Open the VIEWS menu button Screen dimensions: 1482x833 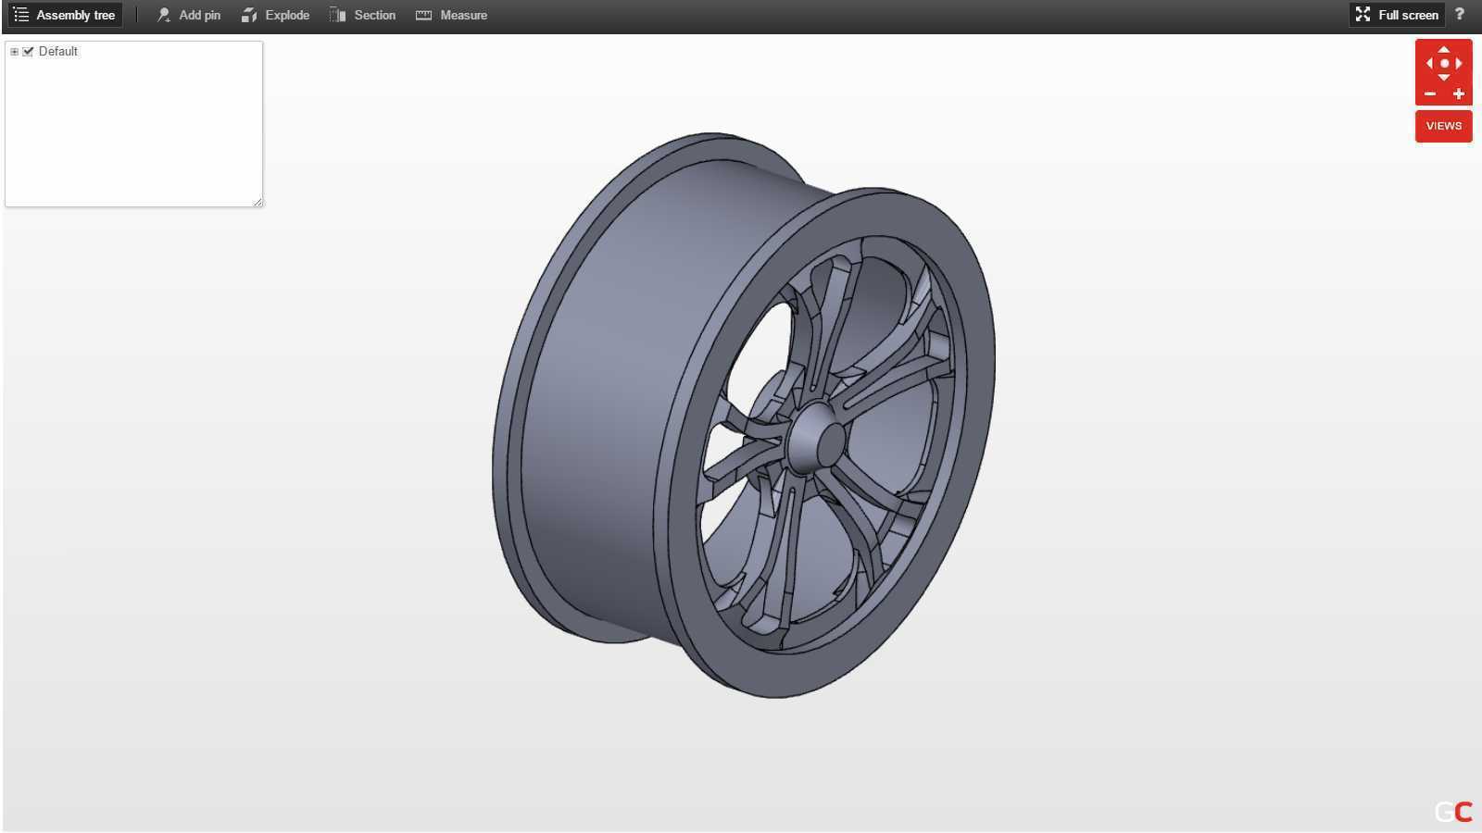(x=1444, y=127)
